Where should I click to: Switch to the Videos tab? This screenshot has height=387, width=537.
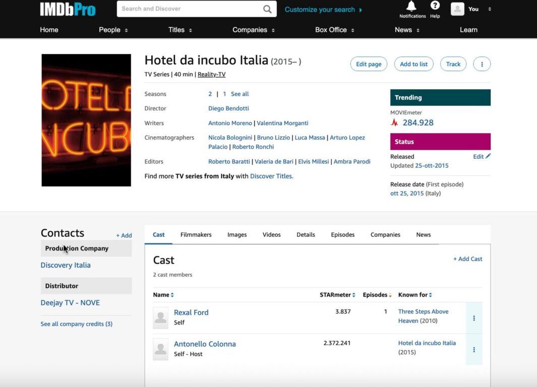tap(272, 235)
